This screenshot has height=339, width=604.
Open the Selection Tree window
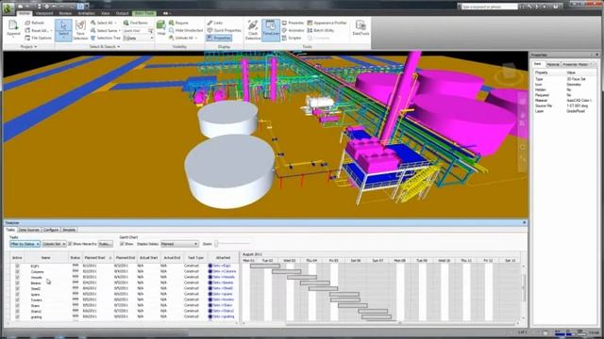coord(106,38)
